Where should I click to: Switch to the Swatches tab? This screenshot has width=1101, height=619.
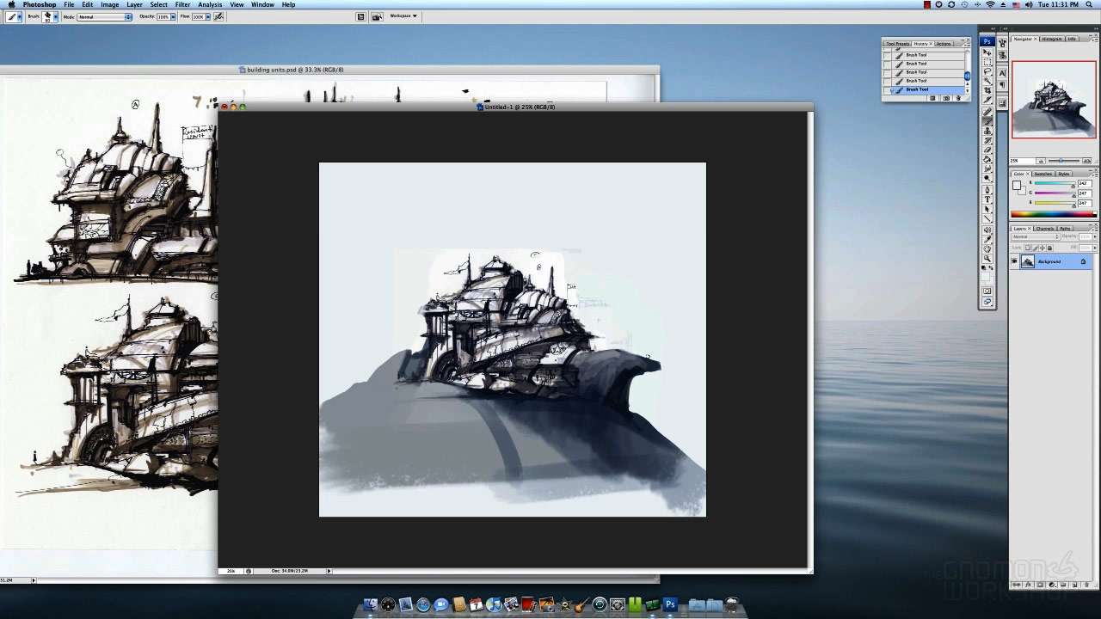(x=1043, y=174)
